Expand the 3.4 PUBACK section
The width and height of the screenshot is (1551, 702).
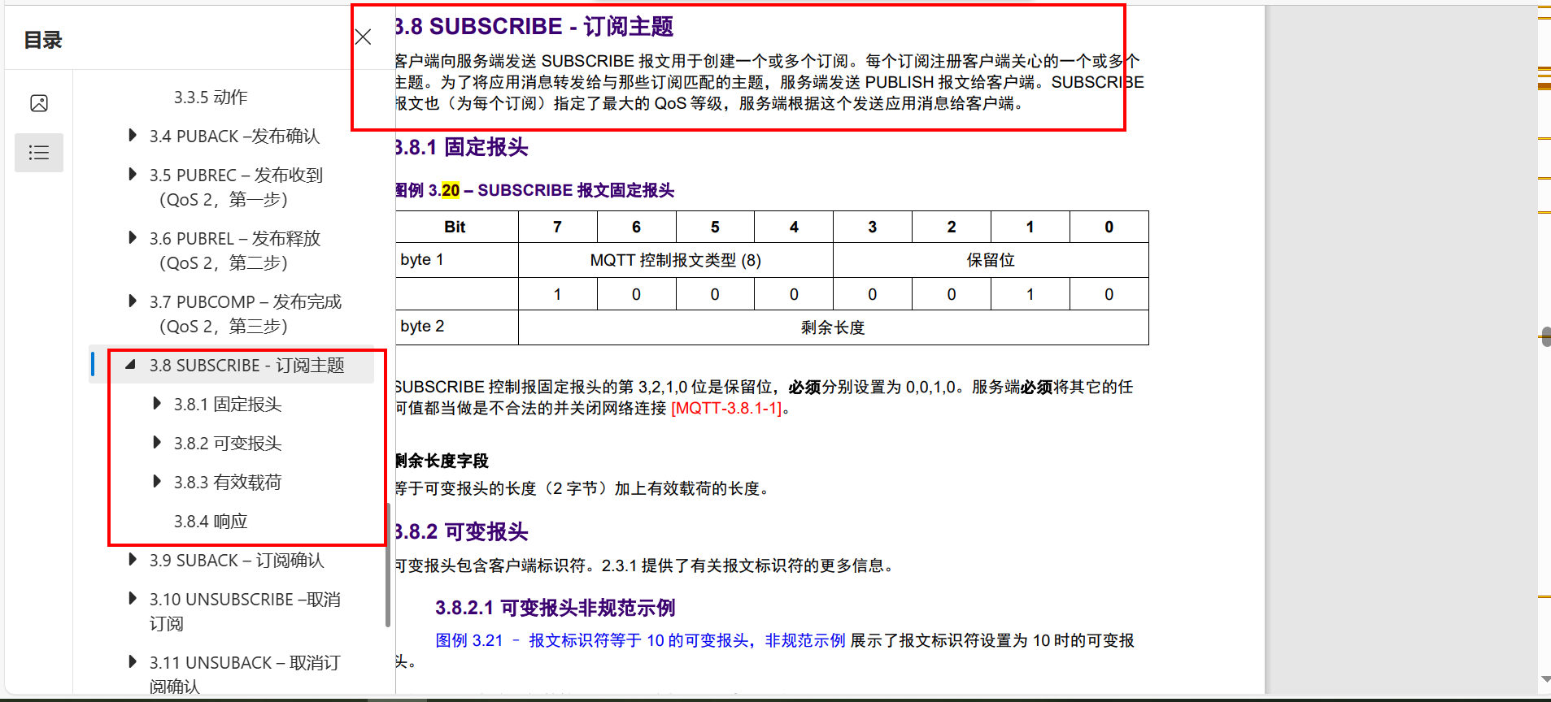click(x=133, y=136)
